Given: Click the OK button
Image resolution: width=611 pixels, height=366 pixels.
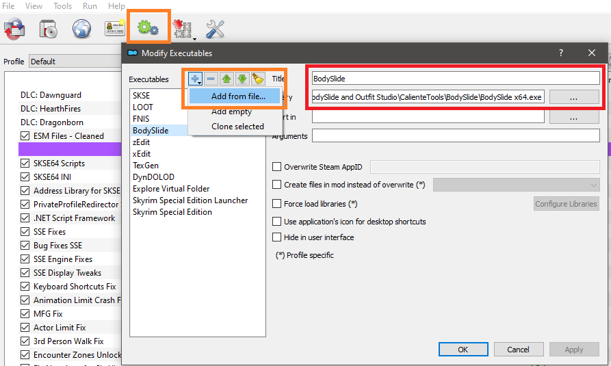Looking at the screenshot, I should point(463,350).
